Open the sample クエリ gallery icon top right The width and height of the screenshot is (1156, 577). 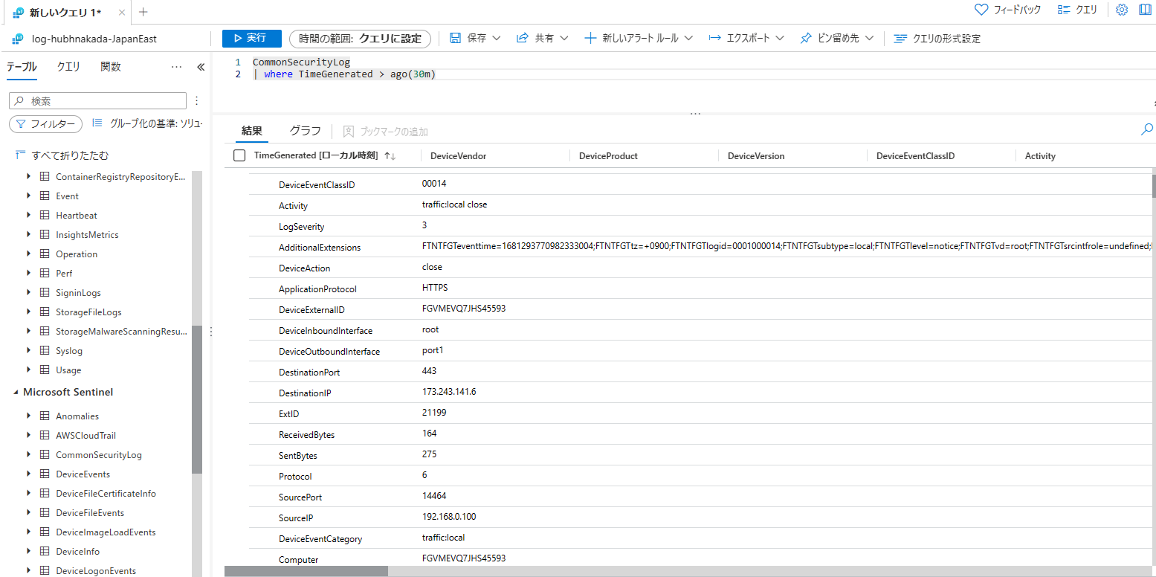[1066, 9]
